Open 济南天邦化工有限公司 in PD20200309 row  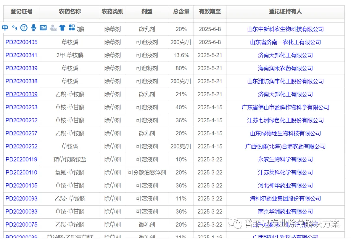[285, 94]
